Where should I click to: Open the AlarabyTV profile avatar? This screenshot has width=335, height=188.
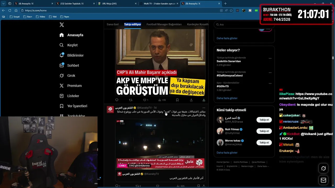pos(110,109)
